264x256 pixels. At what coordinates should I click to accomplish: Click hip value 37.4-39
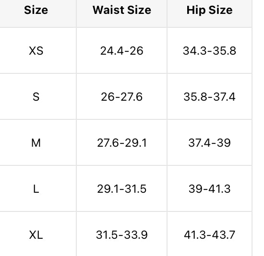coord(209,143)
